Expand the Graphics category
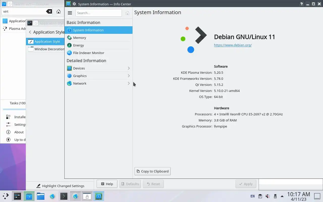Image resolution: width=323 pixels, height=202 pixels. (98, 76)
